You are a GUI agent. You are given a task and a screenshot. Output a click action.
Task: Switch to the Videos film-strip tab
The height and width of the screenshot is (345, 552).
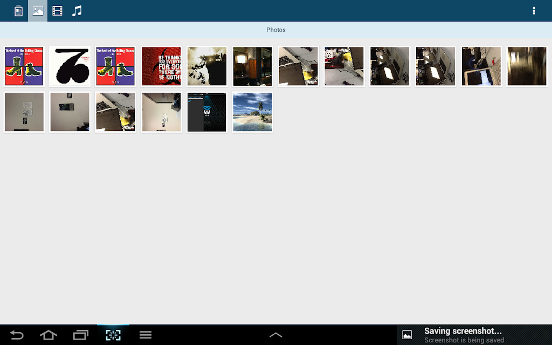pyautogui.click(x=57, y=11)
